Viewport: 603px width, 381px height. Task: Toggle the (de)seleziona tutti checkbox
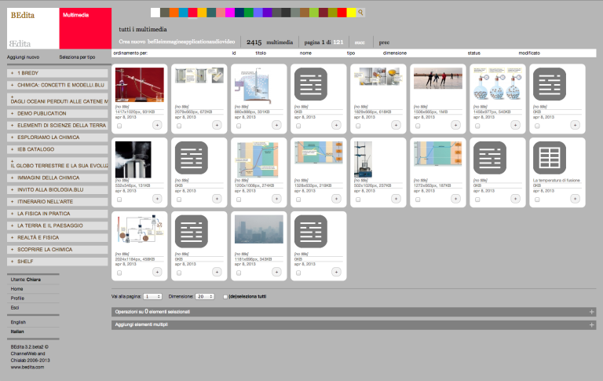[226, 296]
